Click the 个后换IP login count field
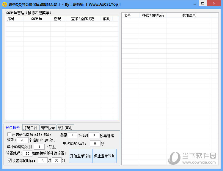The width and height of the screenshot is (223, 171). 22,140
